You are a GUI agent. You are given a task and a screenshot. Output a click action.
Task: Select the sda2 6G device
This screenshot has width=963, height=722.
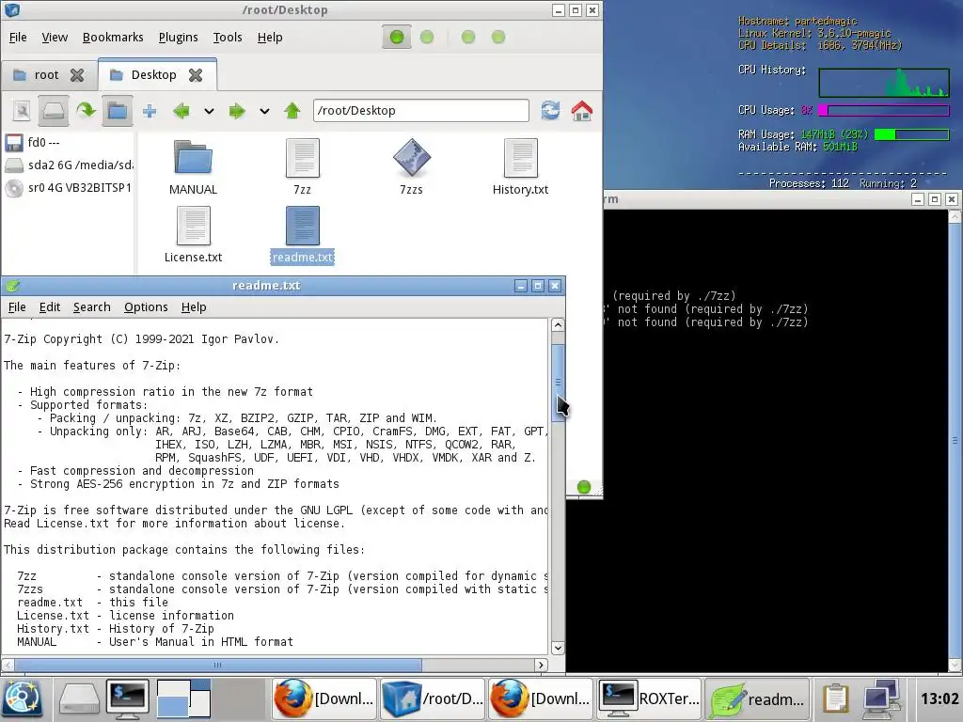(x=68, y=165)
